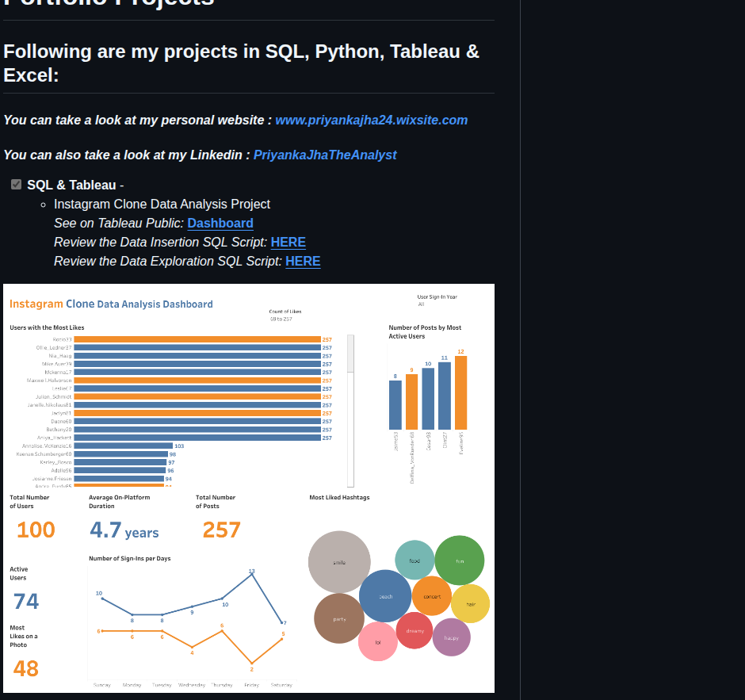Click the 'beach' hashtag bubble
Viewport: 745px width, 700px height.
coord(385,596)
